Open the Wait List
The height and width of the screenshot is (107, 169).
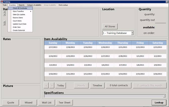coord(46,102)
